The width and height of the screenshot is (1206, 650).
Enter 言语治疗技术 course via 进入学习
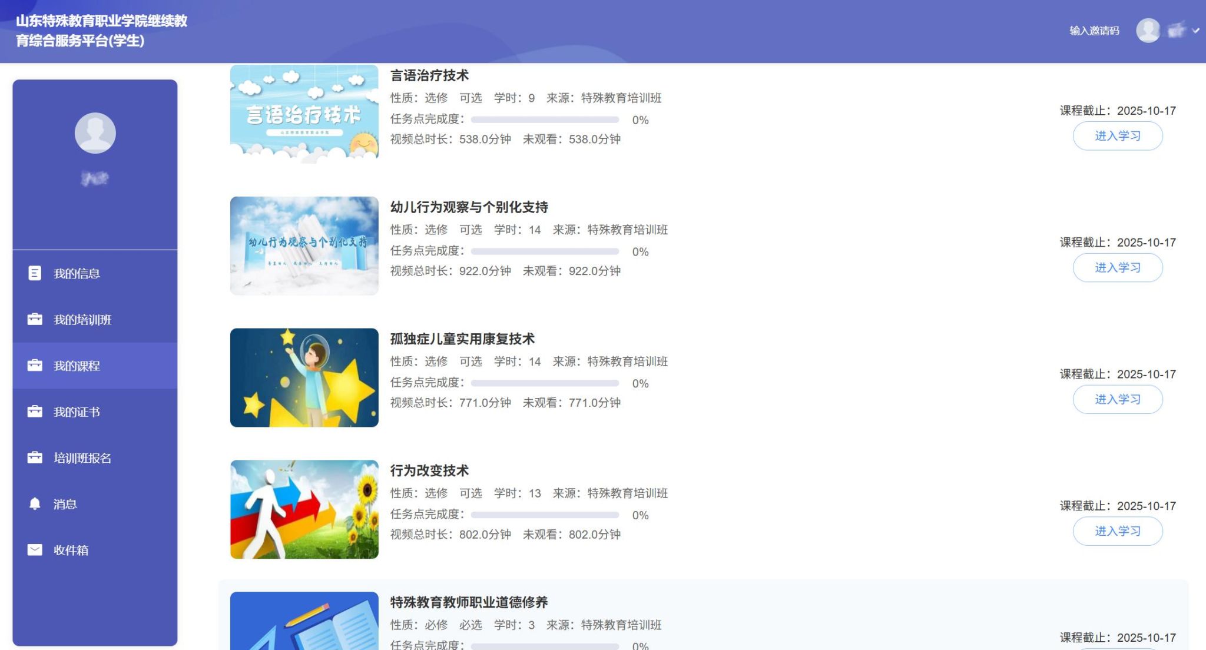[x=1117, y=136]
